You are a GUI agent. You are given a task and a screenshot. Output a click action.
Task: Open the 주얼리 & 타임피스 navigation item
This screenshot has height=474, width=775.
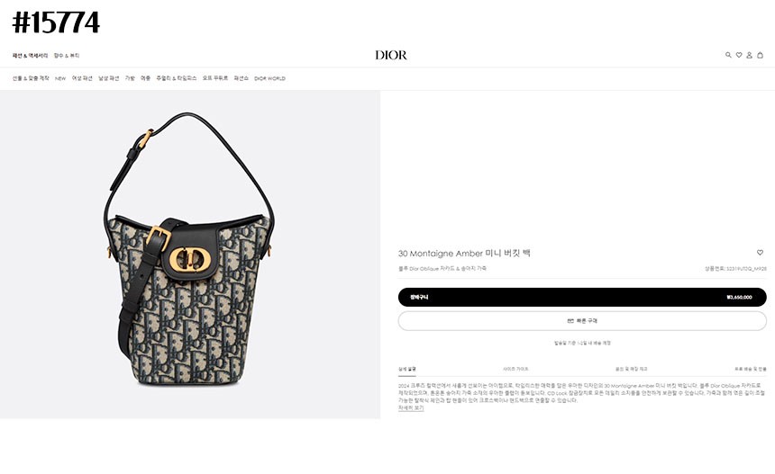point(177,78)
